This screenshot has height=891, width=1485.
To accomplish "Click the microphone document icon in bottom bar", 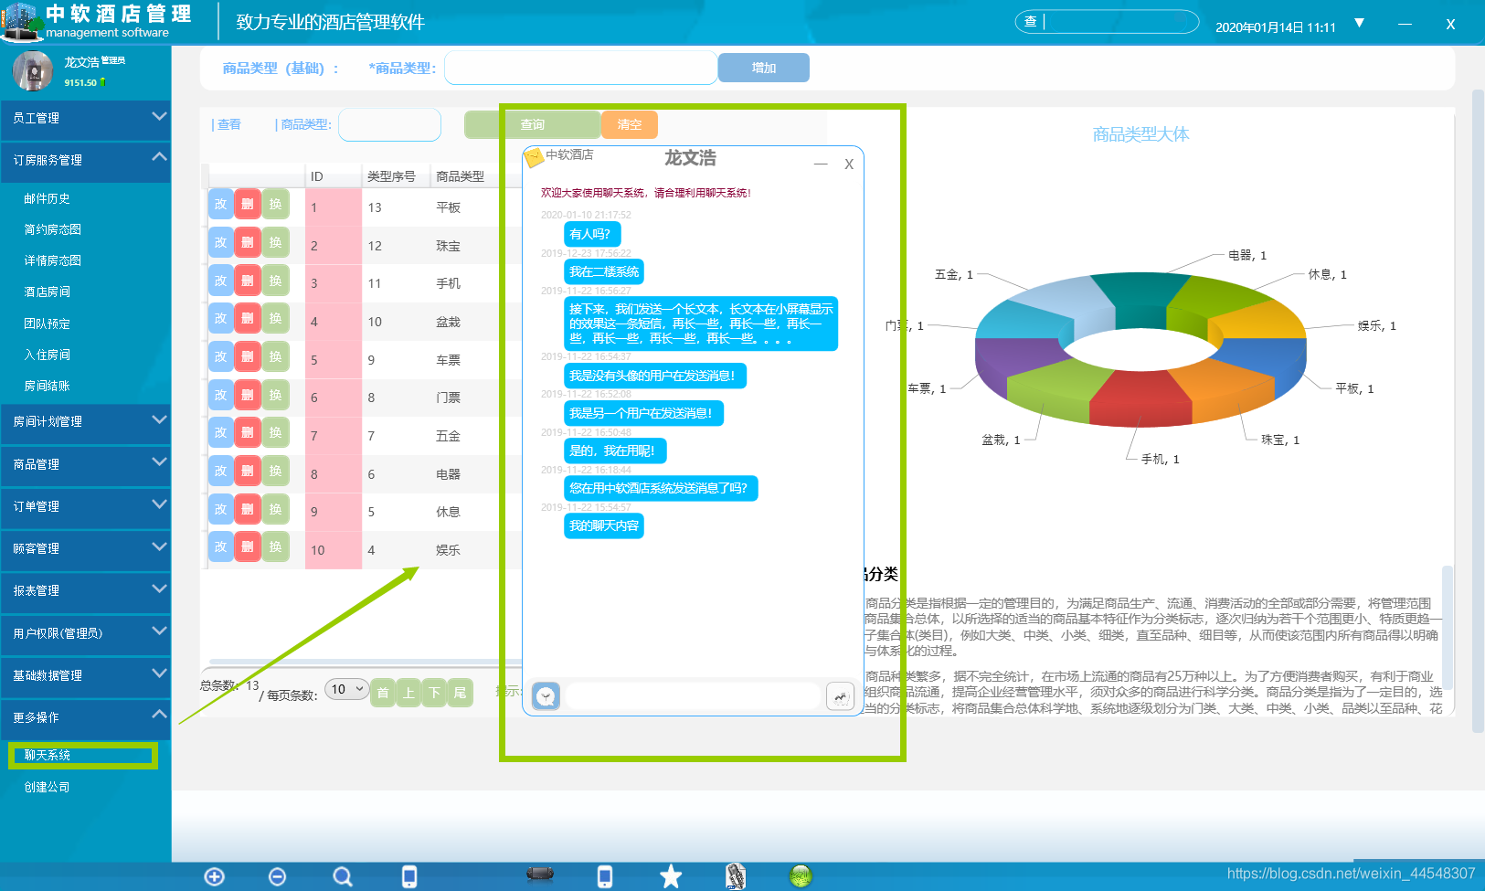I will tap(736, 876).
